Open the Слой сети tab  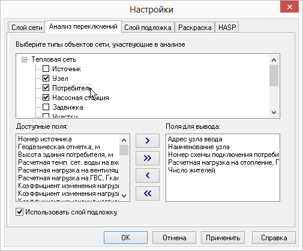click(26, 28)
